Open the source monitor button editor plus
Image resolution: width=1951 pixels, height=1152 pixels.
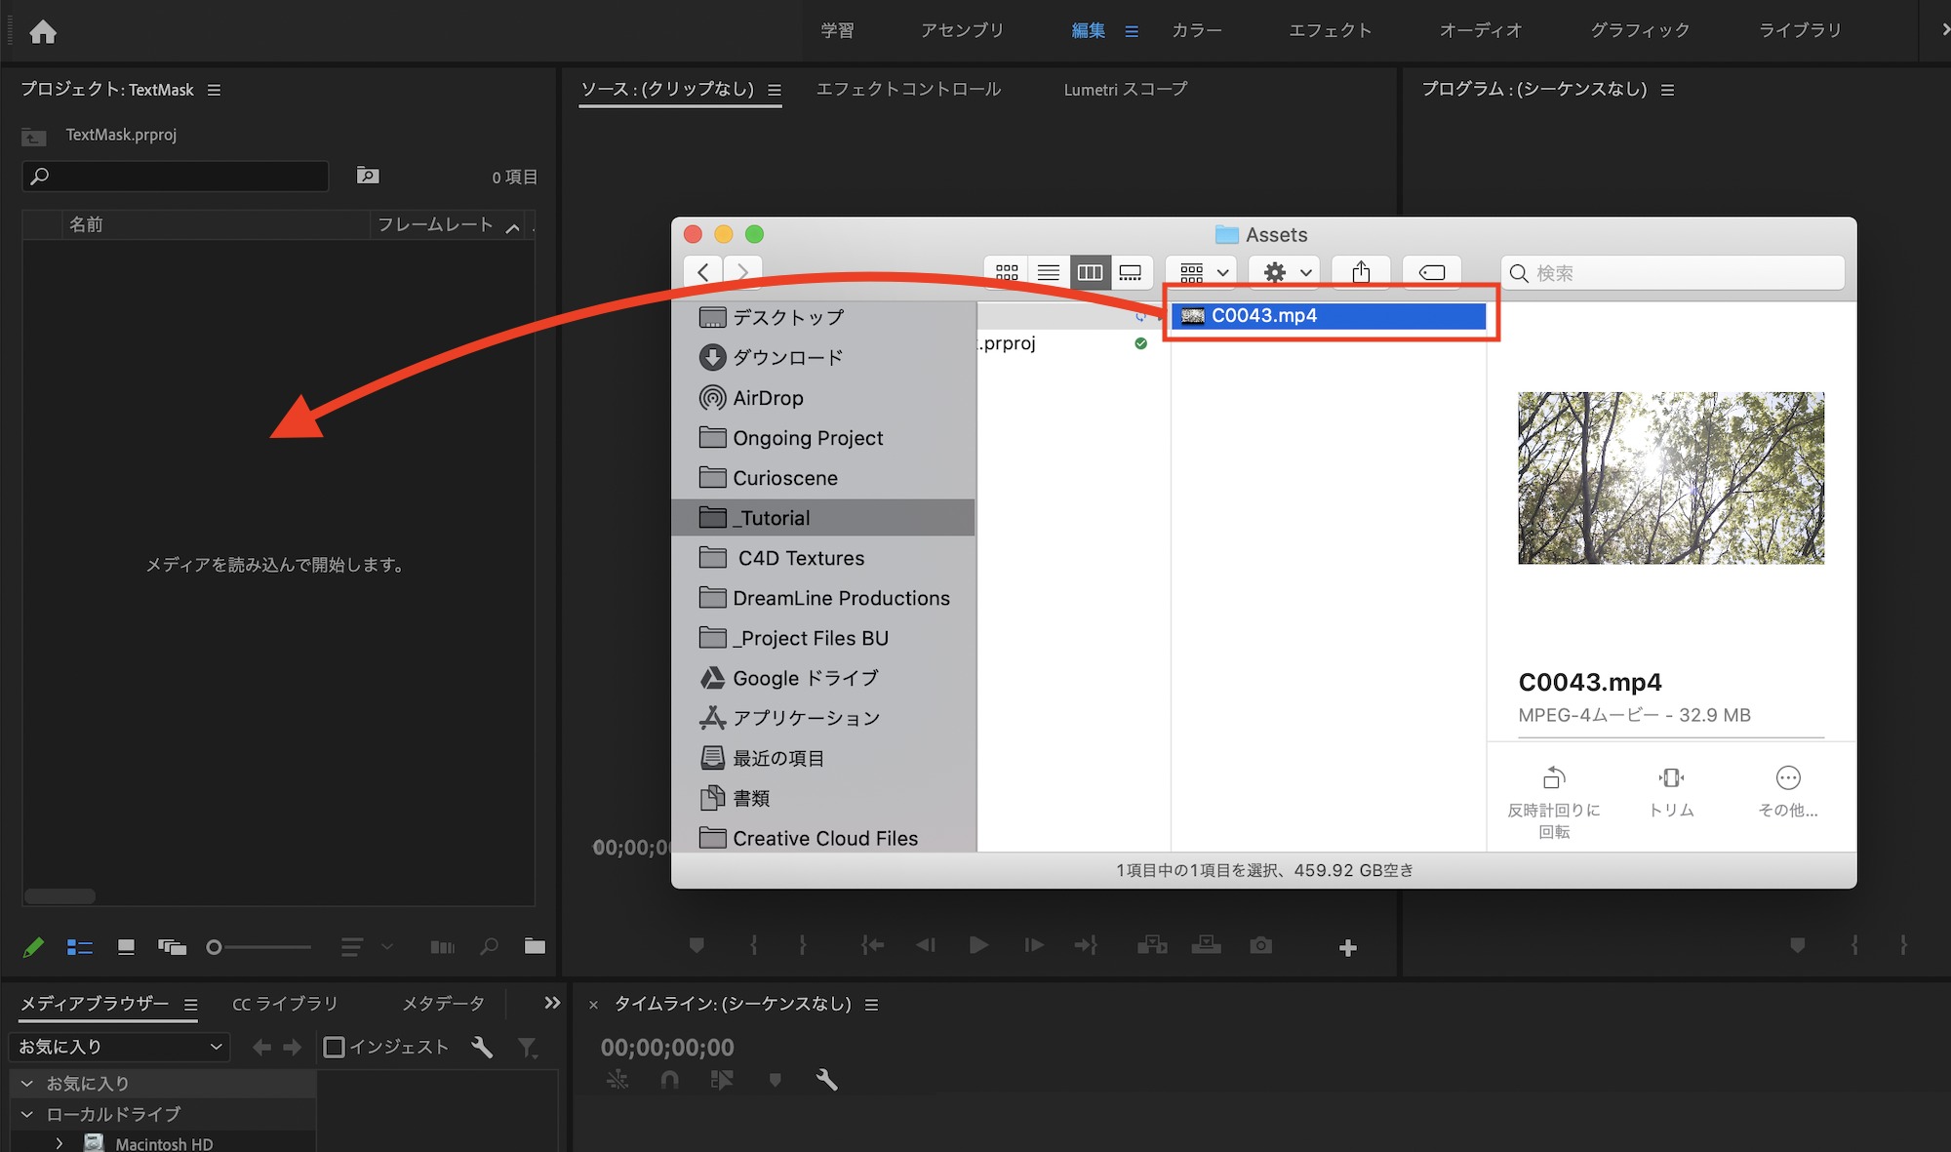[x=1347, y=947]
